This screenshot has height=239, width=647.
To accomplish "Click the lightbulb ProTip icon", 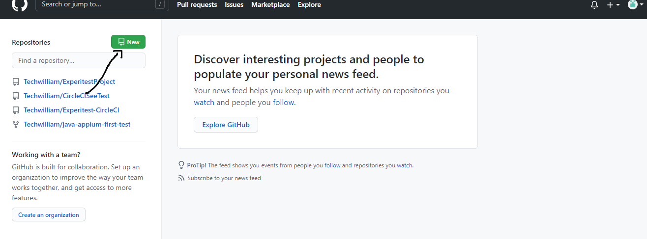I will pyautogui.click(x=181, y=165).
